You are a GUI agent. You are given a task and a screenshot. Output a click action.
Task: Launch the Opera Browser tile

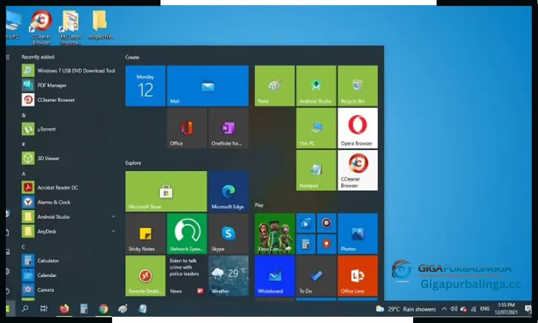[358, 128]
